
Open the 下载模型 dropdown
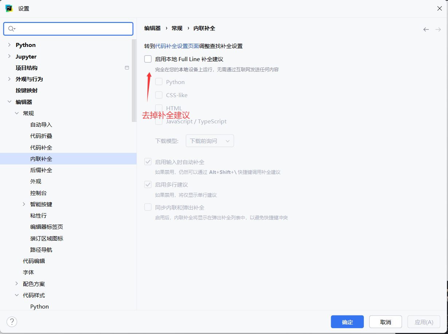click(210, 141)
